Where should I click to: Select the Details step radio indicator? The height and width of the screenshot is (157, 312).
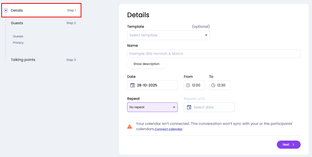point(6,10)
